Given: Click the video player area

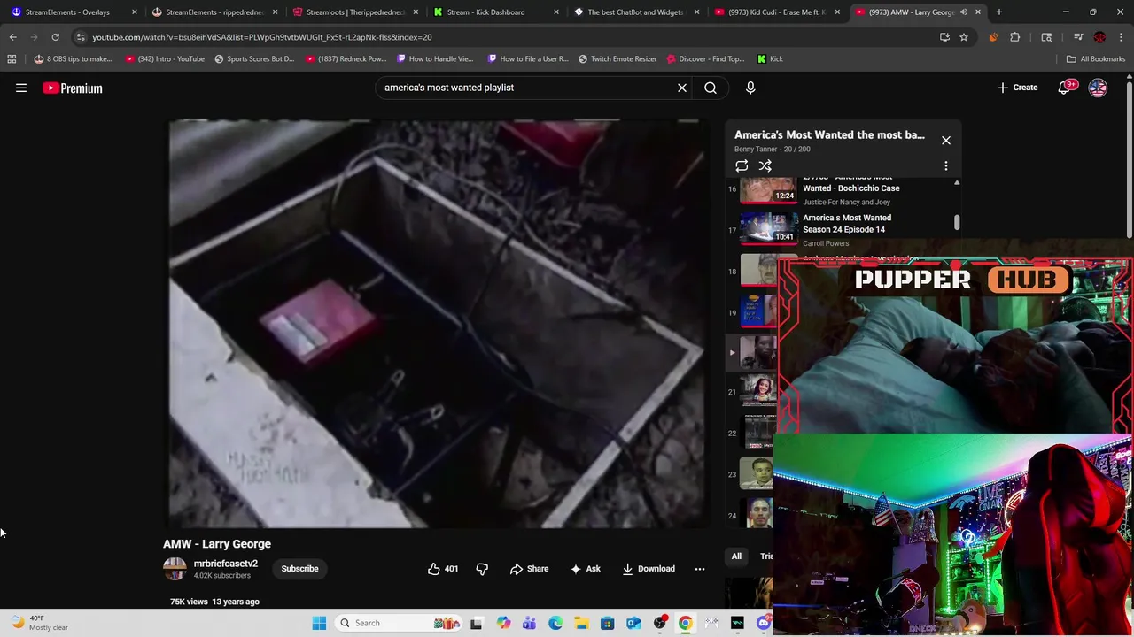Looking at the screenshot, I should pos(439,323).
